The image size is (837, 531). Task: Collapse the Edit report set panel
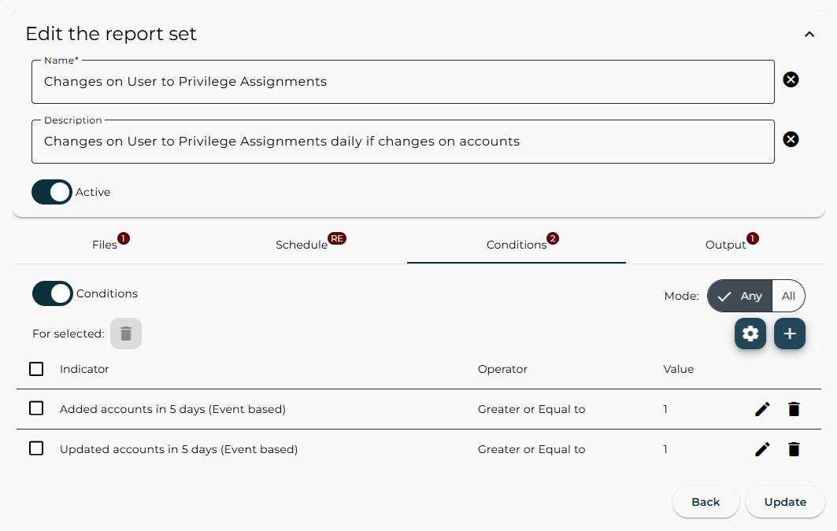809,34
